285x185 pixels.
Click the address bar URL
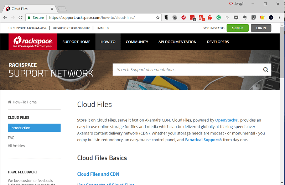point(92,17)
